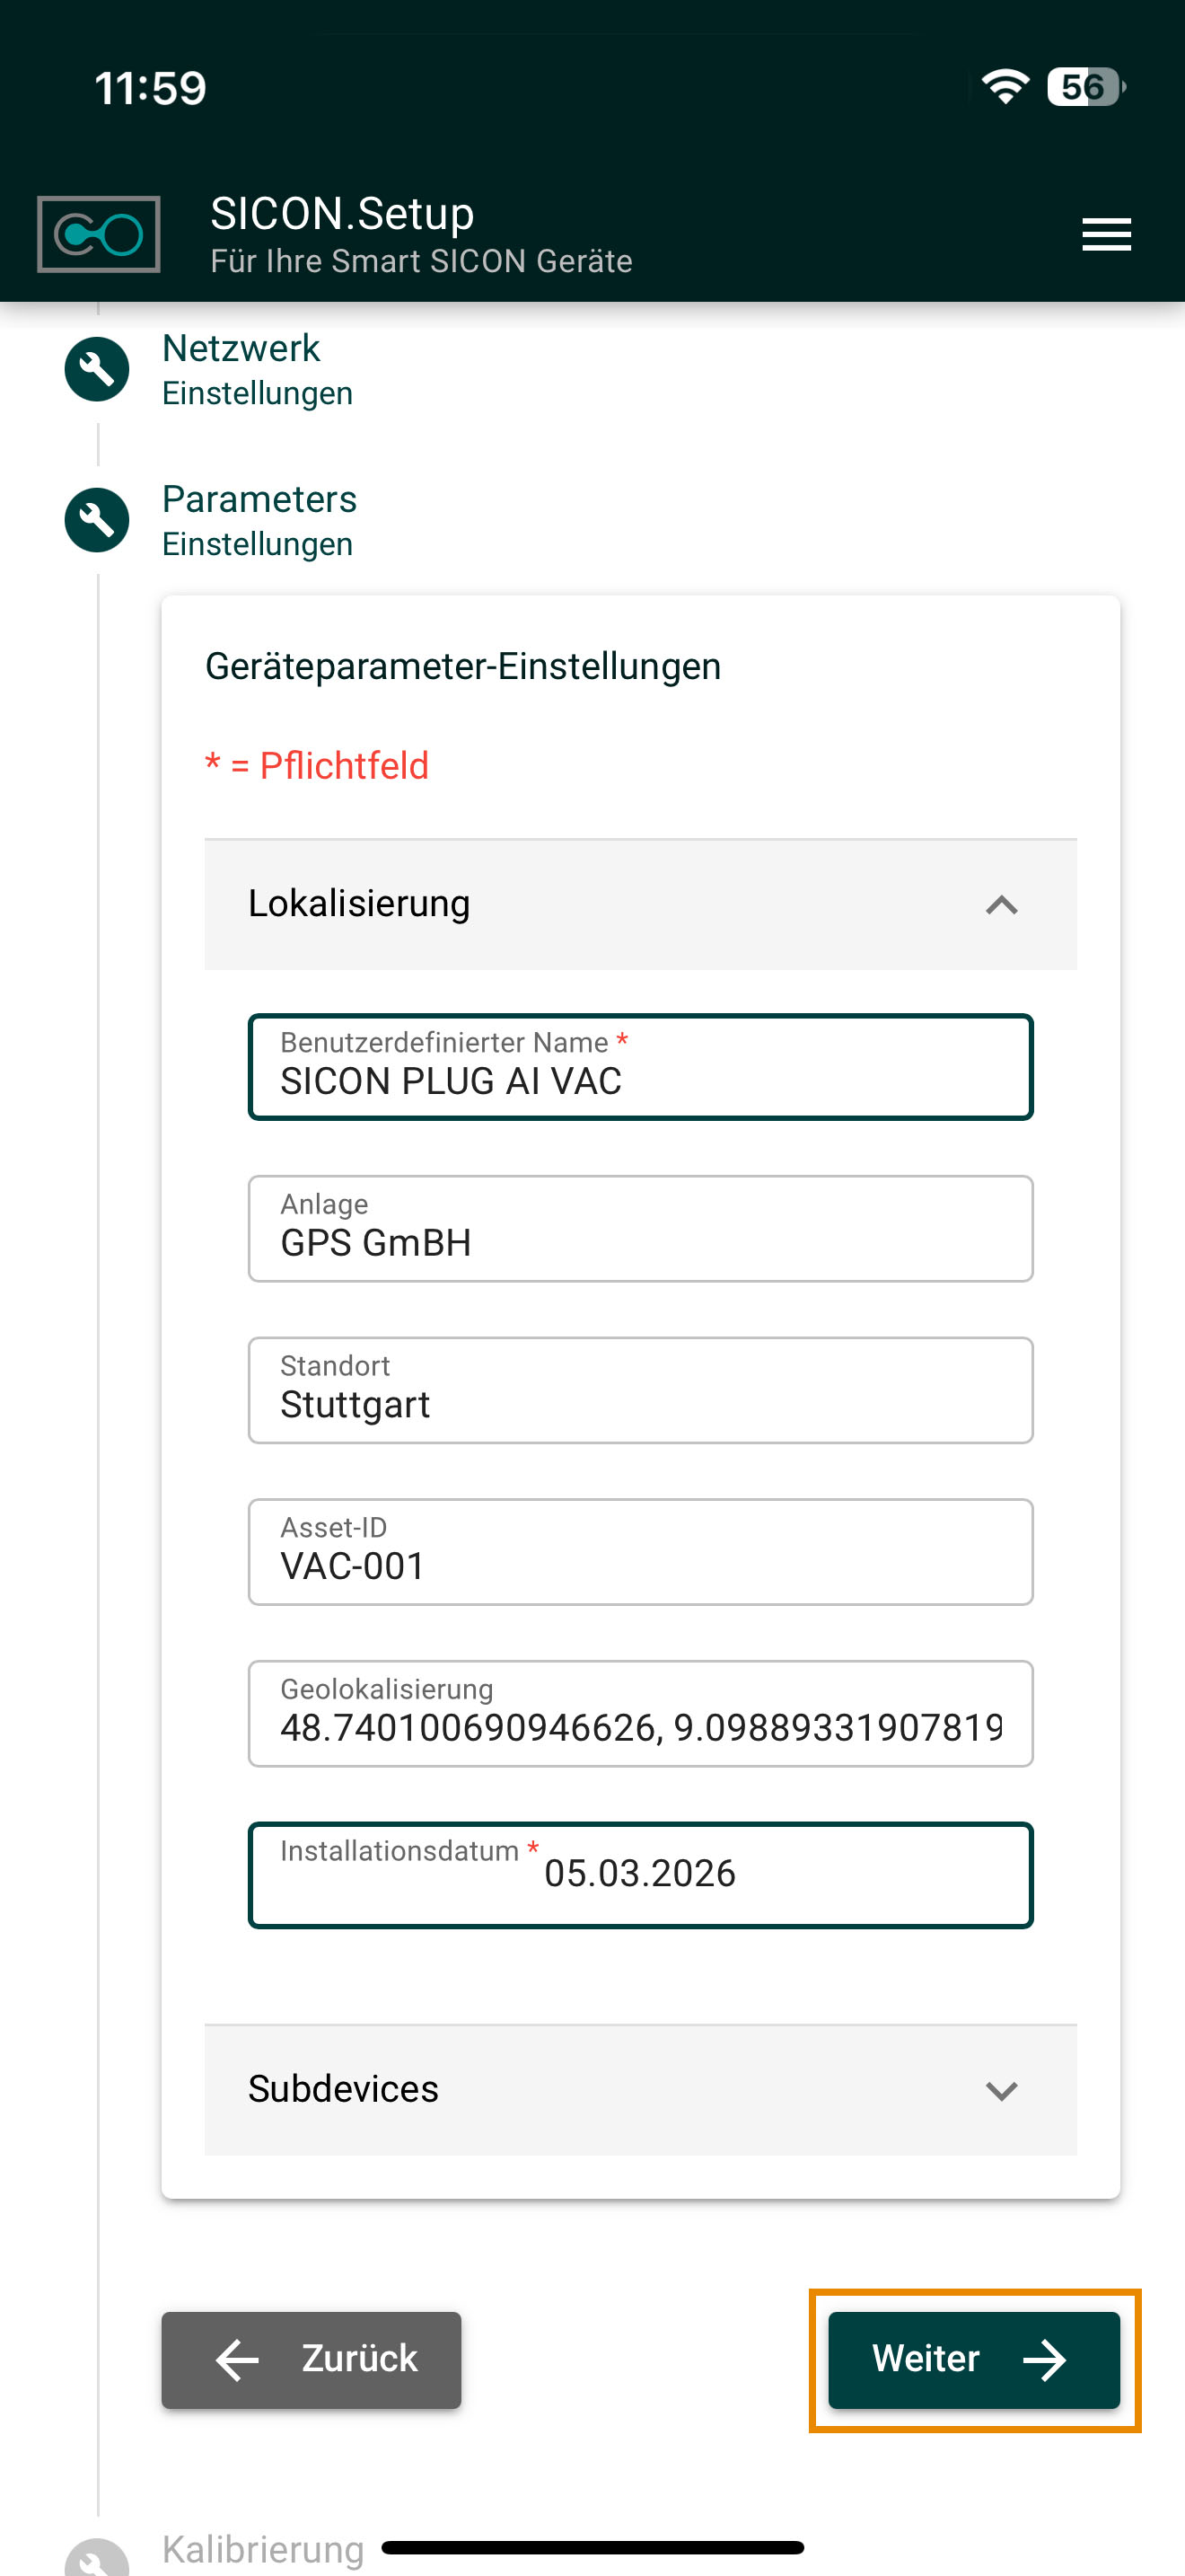Click the Lokalisierung section header
This screenshot has width=1185, height=2576.
pyautogui.click(x=600, y=904)
